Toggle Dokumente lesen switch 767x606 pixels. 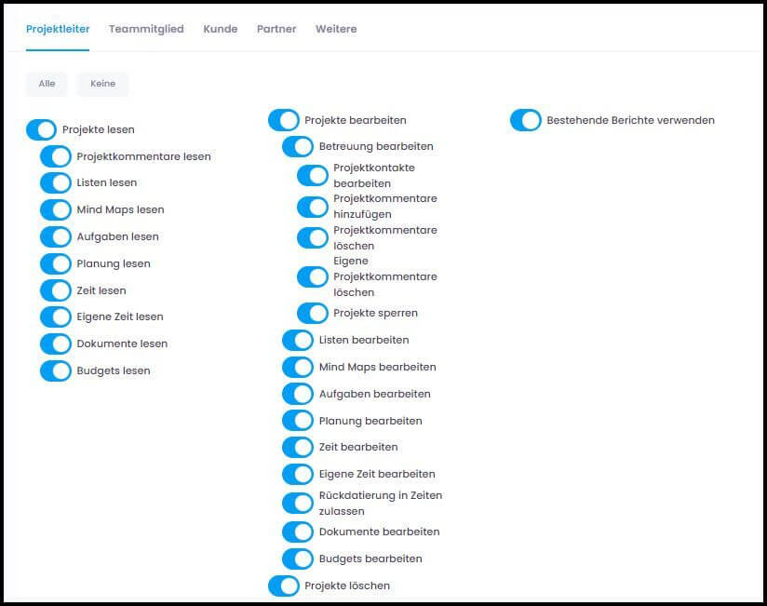click(x=56, y=343)
